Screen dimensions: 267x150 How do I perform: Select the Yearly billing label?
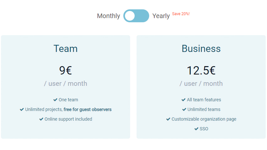161,16
